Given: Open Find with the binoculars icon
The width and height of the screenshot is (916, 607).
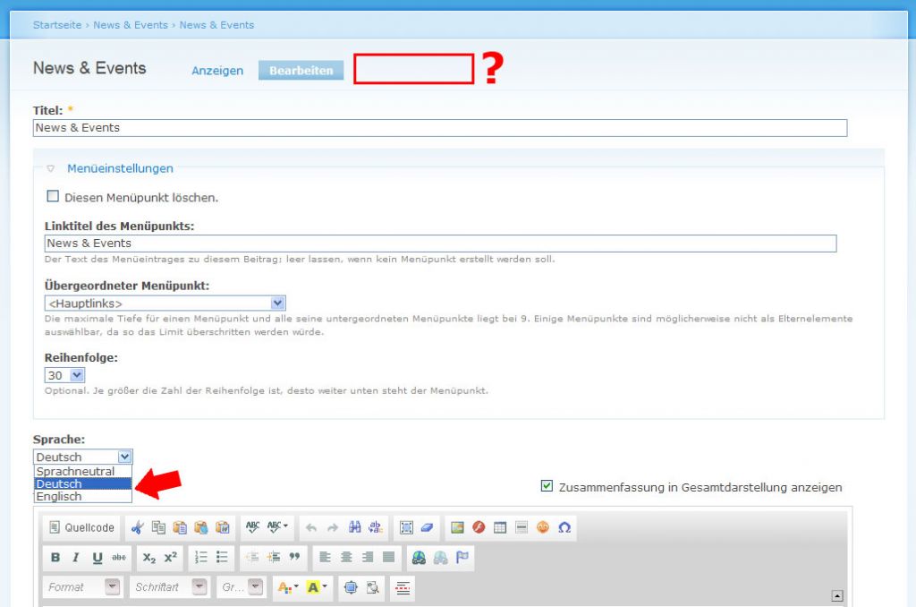Looking at the screenshot, I should (x=354, y=527).
